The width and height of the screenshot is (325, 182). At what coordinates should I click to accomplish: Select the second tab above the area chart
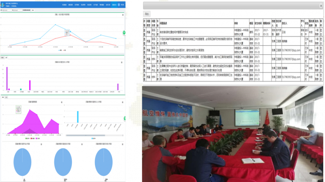pos(6,97)
